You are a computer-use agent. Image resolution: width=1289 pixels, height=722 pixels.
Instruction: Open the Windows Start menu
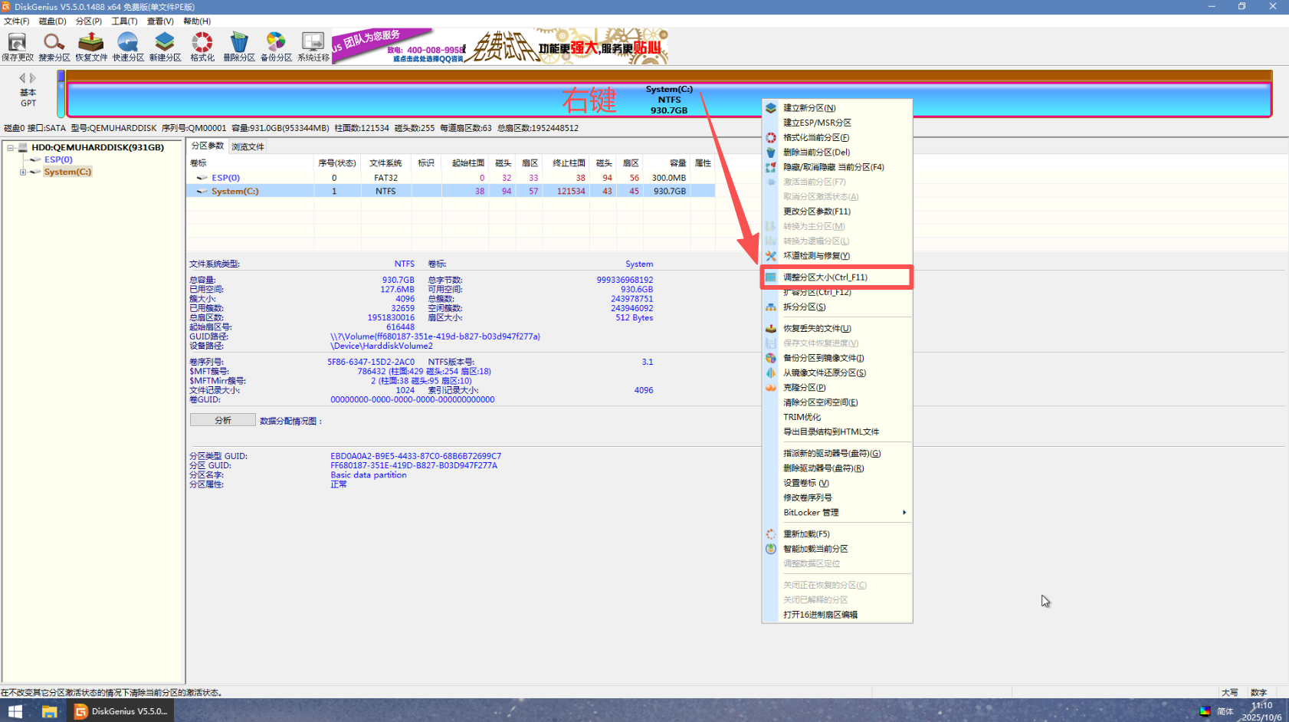click(14, 711)
